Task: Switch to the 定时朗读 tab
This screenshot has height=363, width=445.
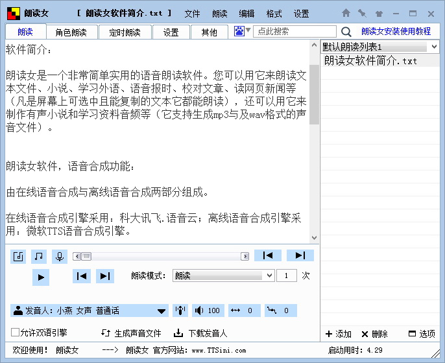Action: coord(125,32)
